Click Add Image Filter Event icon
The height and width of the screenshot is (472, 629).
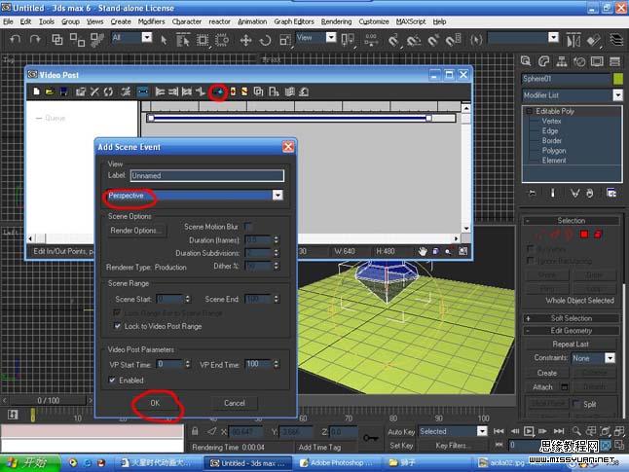(244, 91)
